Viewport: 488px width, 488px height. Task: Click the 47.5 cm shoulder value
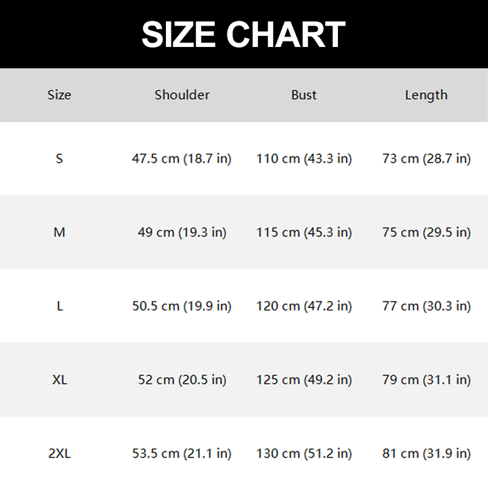pos(182,159)
